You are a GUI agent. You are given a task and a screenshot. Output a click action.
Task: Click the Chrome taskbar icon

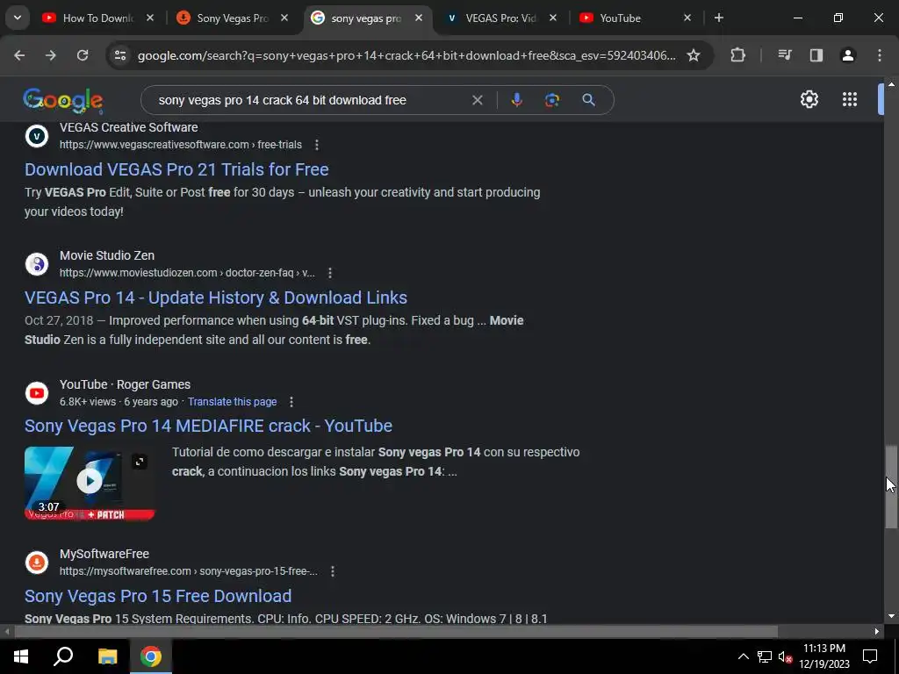click(x=151, y=656)
